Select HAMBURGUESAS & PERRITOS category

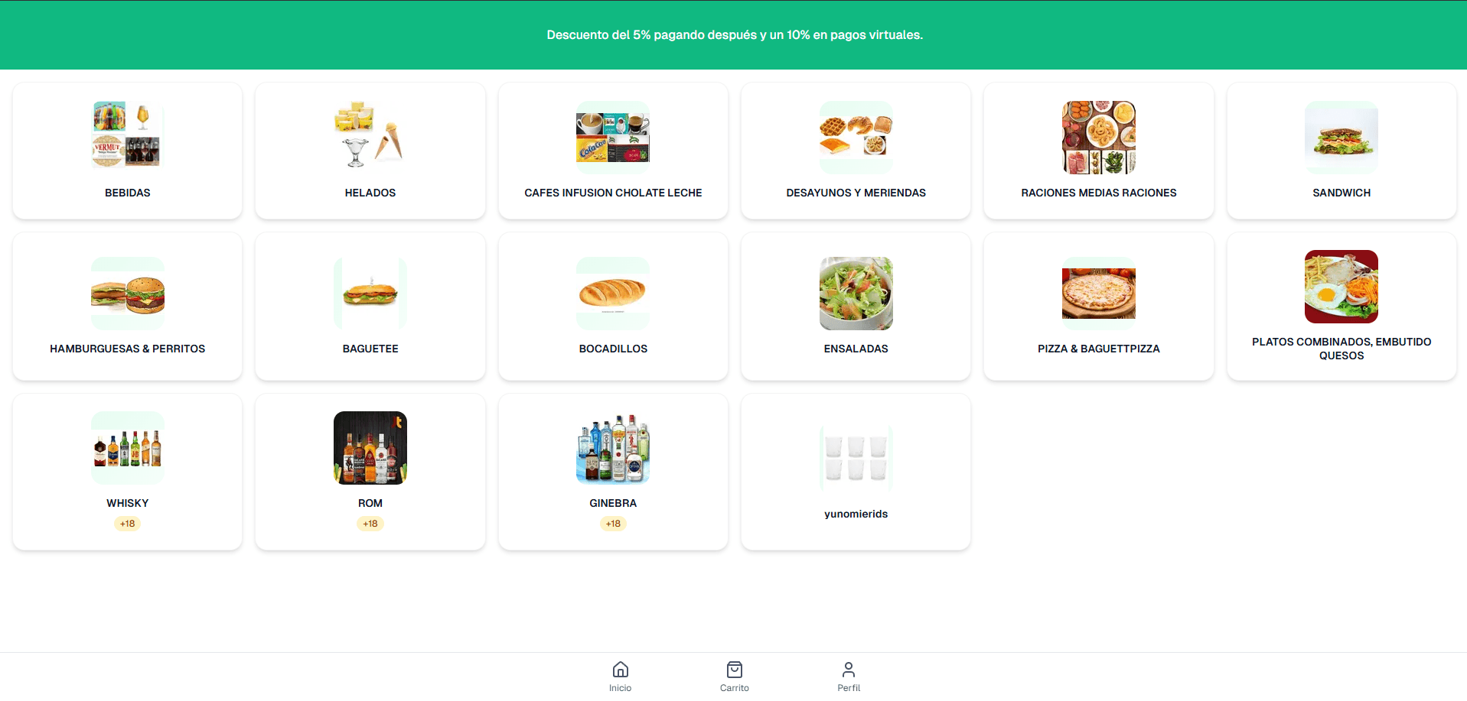coord(127,307)
